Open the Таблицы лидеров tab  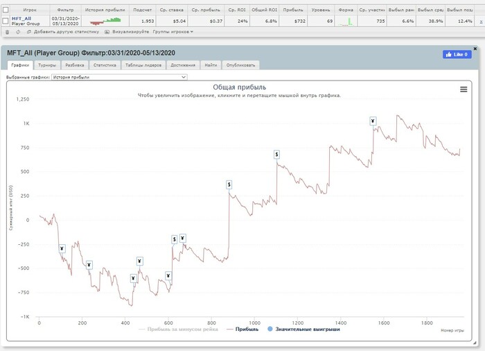click(143, 65)
